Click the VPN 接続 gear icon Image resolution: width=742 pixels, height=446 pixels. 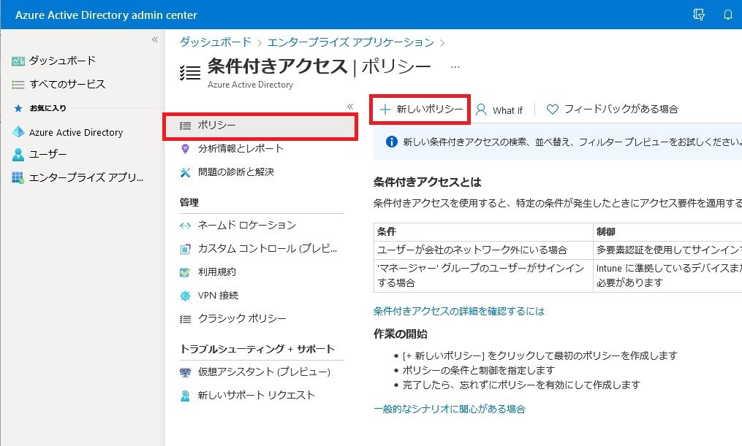[x=185, y=296]
